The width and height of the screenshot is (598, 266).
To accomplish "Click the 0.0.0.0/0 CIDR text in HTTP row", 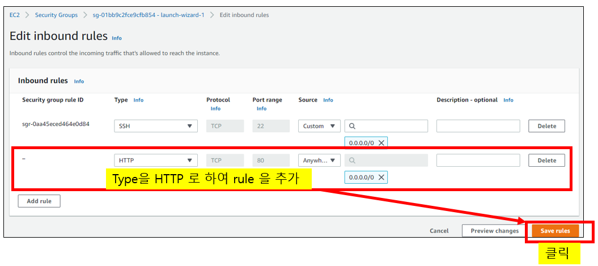I will (361, 177).
